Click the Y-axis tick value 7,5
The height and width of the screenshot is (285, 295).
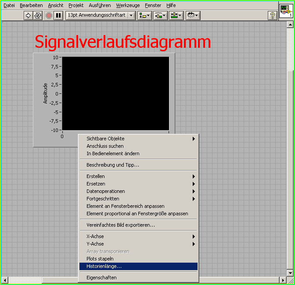54,67
